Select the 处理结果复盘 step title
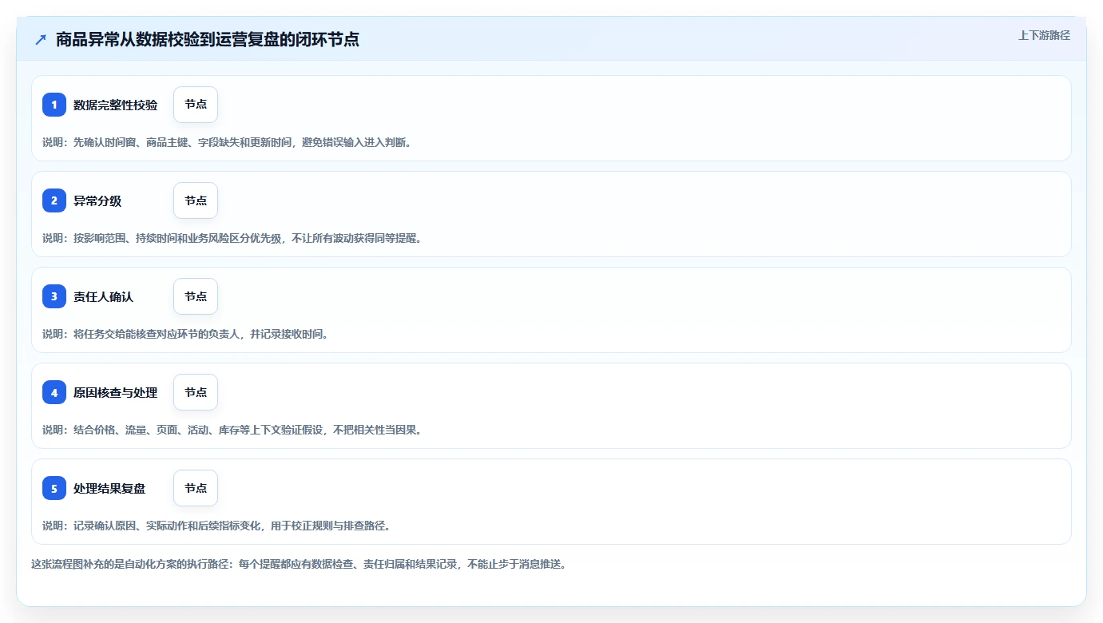The height and width of the screenshot is (623, 1103). tap(109, 488)
